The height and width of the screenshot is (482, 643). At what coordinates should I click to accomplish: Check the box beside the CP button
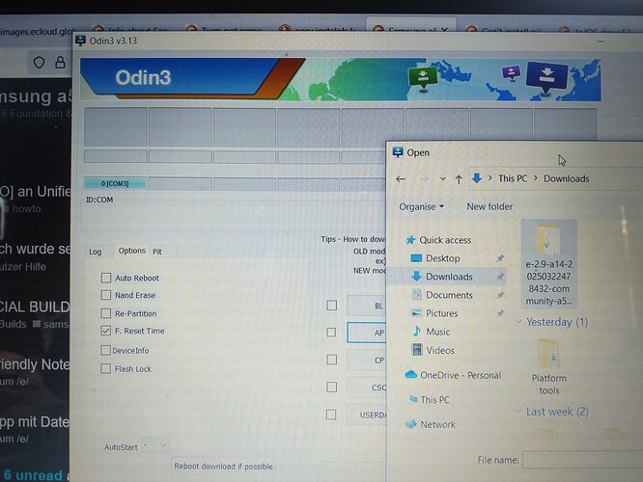[331, 360]
